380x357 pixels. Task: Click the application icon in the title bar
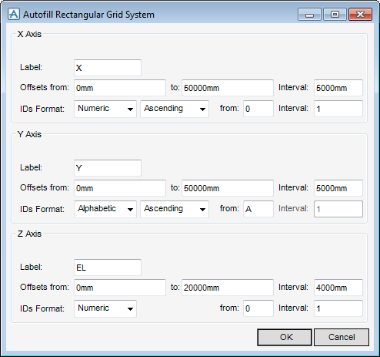coord(13,14)
